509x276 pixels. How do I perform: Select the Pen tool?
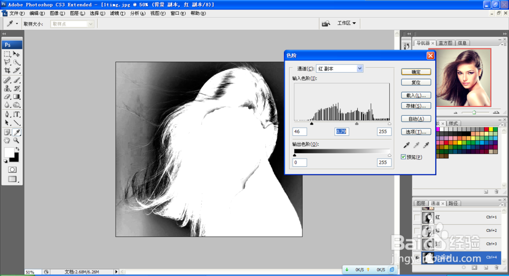(x=7, y=114)
